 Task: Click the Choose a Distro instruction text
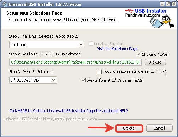[x=63, y=20]
